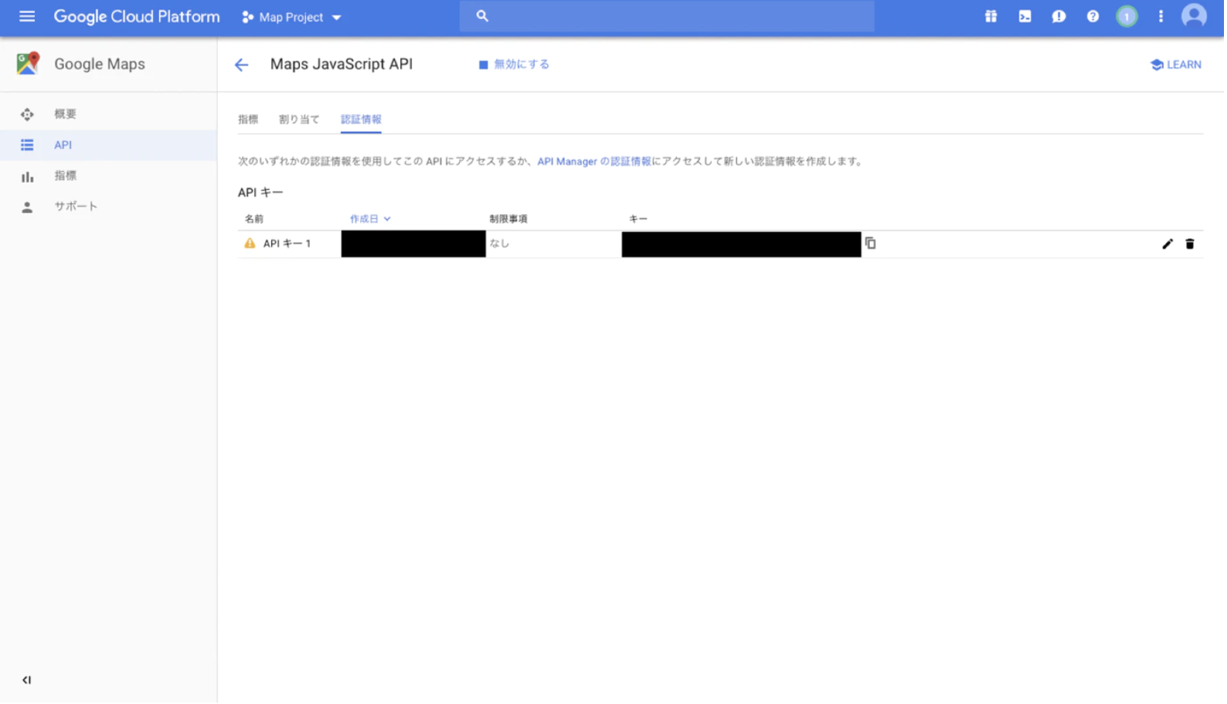Click the キー column header
Image resolution: width=1227 pixels, height=704 pixels.
pos(639,219)
